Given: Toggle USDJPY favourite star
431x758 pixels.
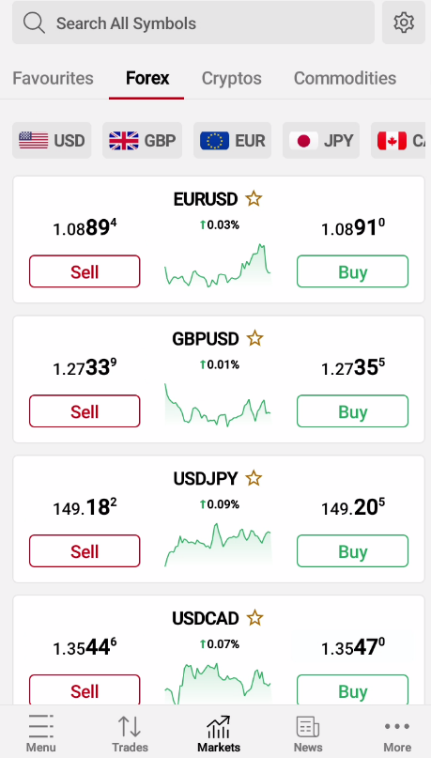Looking at the screenshot, I should coord(254,478).
